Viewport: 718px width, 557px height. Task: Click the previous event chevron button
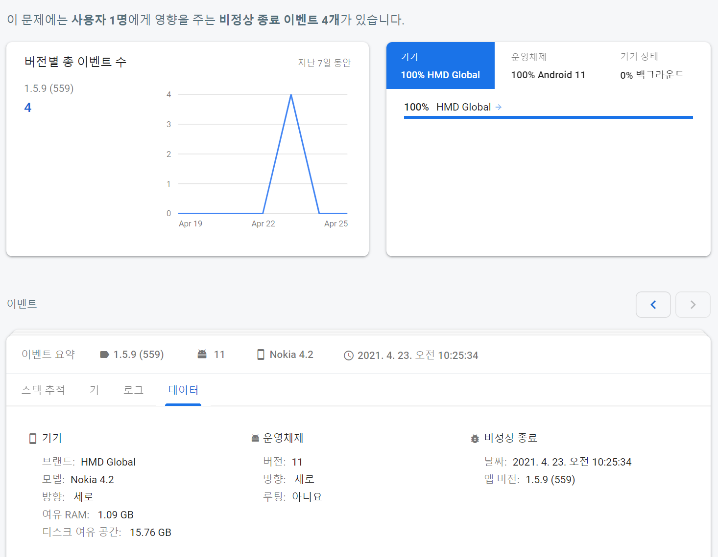(653, 305)
